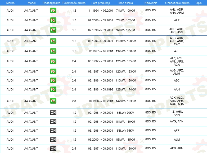The height and width of the screenshot is (153, 207).
Task: Click ON diesel icon in 81kW / 110KM row
Action: coord(53,122)
